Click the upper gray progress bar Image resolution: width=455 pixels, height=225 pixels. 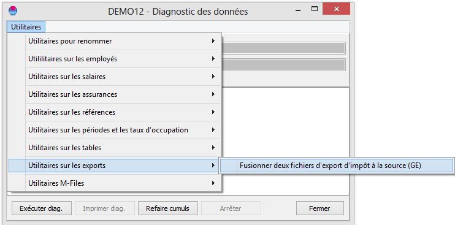(x=283, y=48)
